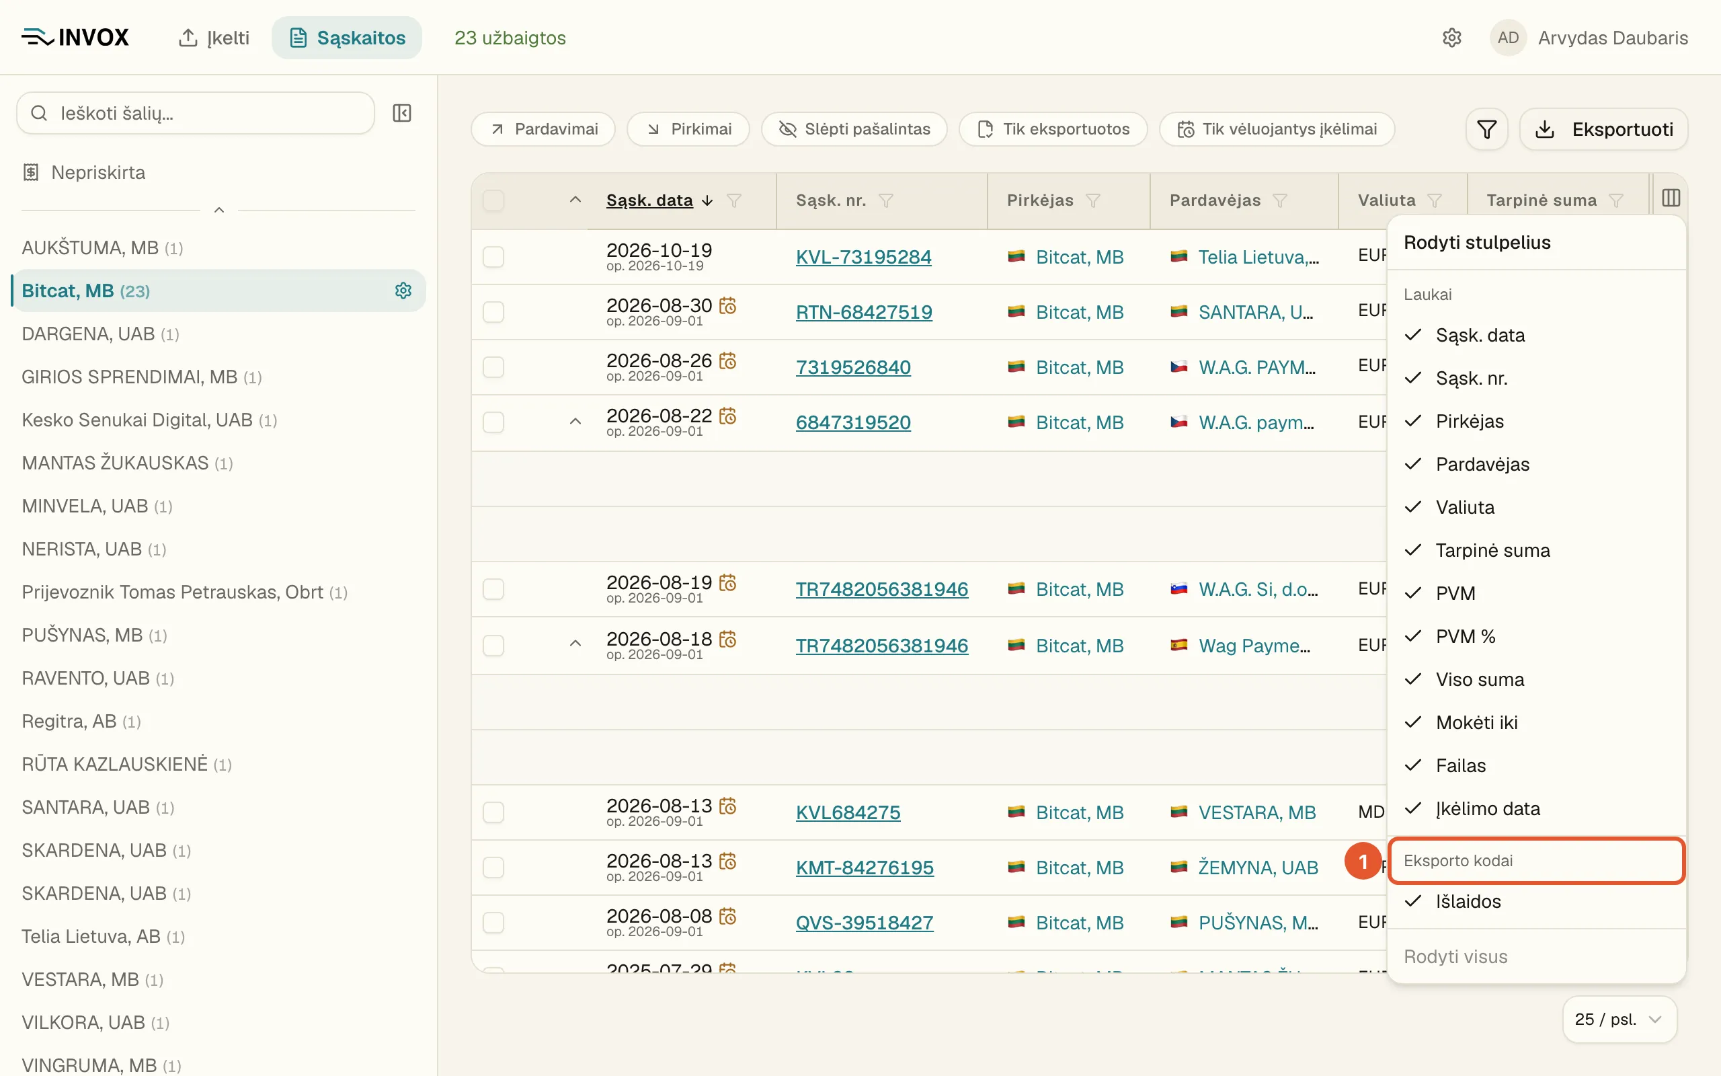This screenshot has height=1076, width=1721.
Task: Click late upload icon for 2026-08-18
Action: (x=727, y=639)
